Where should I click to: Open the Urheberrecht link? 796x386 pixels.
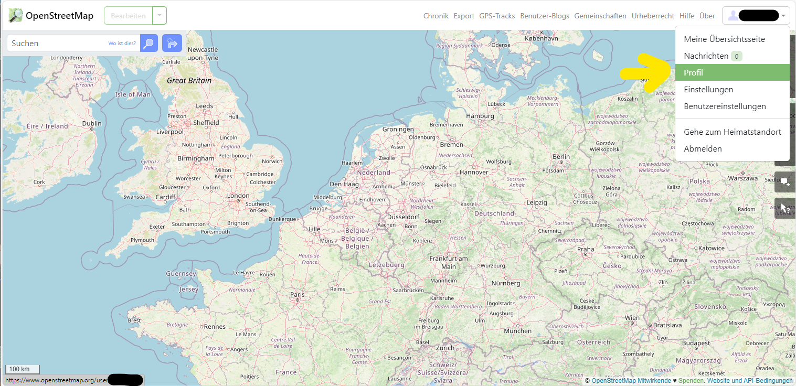(653, 16)
